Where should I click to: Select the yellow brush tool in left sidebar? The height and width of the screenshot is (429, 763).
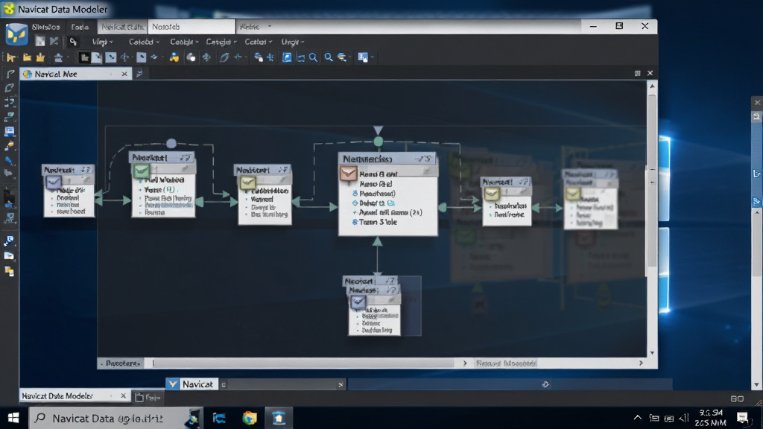(9, 145)
